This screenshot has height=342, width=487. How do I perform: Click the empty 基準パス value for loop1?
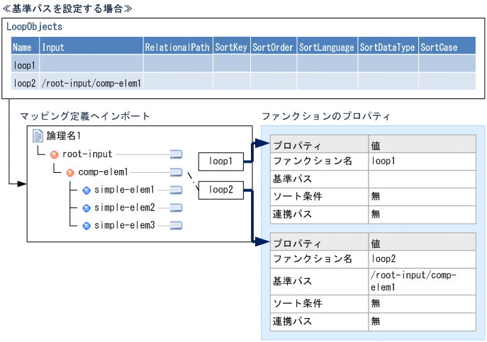point(421,179)
